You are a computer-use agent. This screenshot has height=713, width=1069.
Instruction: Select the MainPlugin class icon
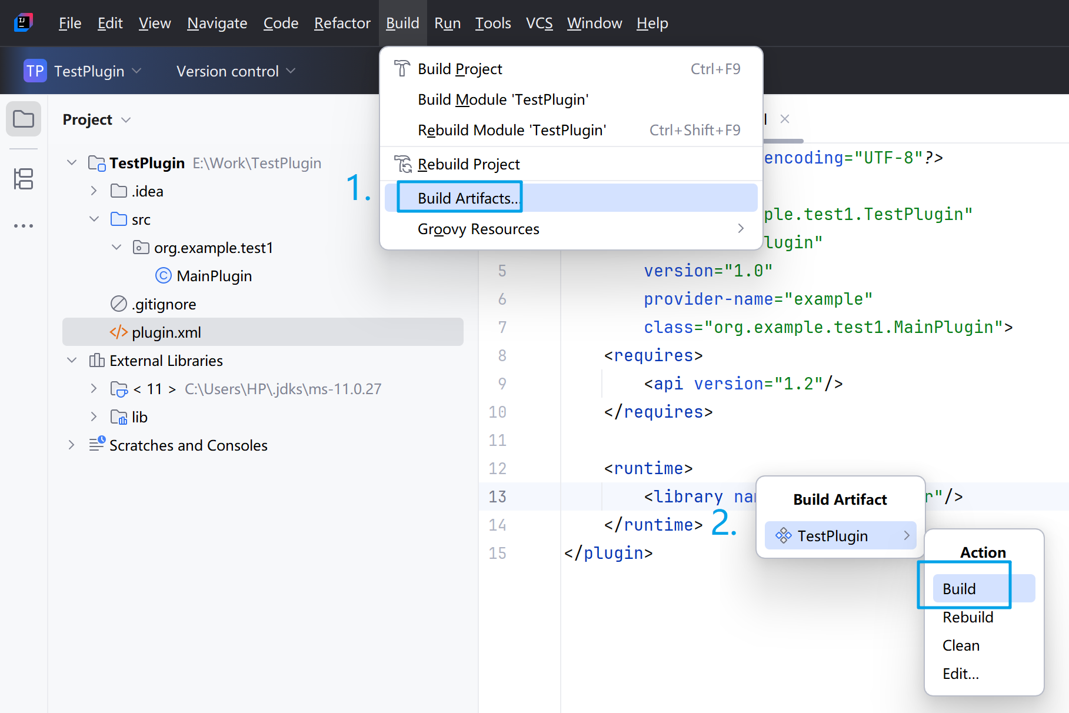coord(163,276)
